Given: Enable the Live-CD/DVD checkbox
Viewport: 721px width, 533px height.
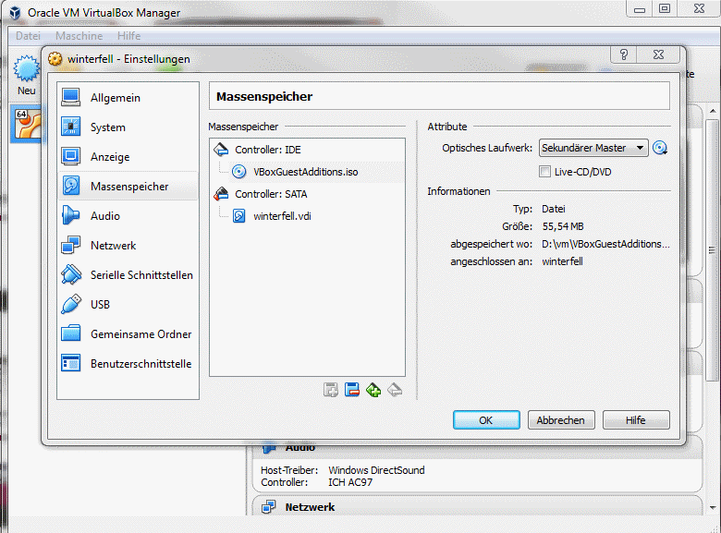Looking at the screenshot, I should click(x=544, y=172).
